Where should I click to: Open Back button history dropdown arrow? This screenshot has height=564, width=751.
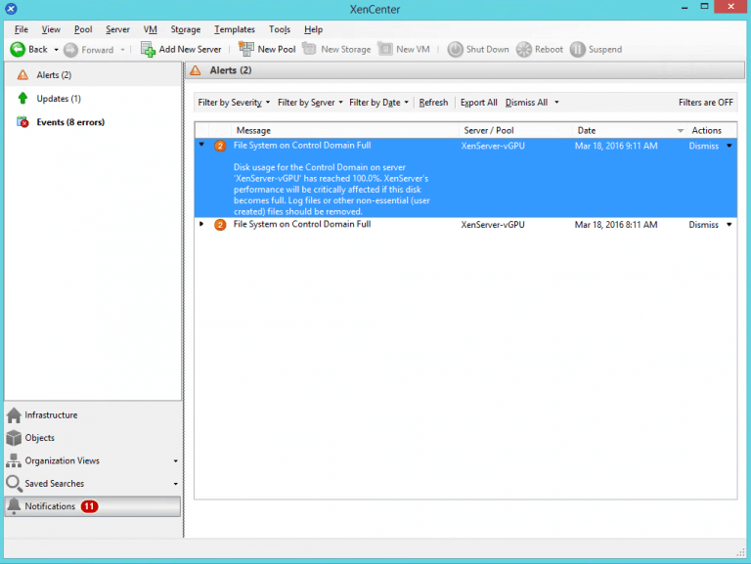click(56, 50)
